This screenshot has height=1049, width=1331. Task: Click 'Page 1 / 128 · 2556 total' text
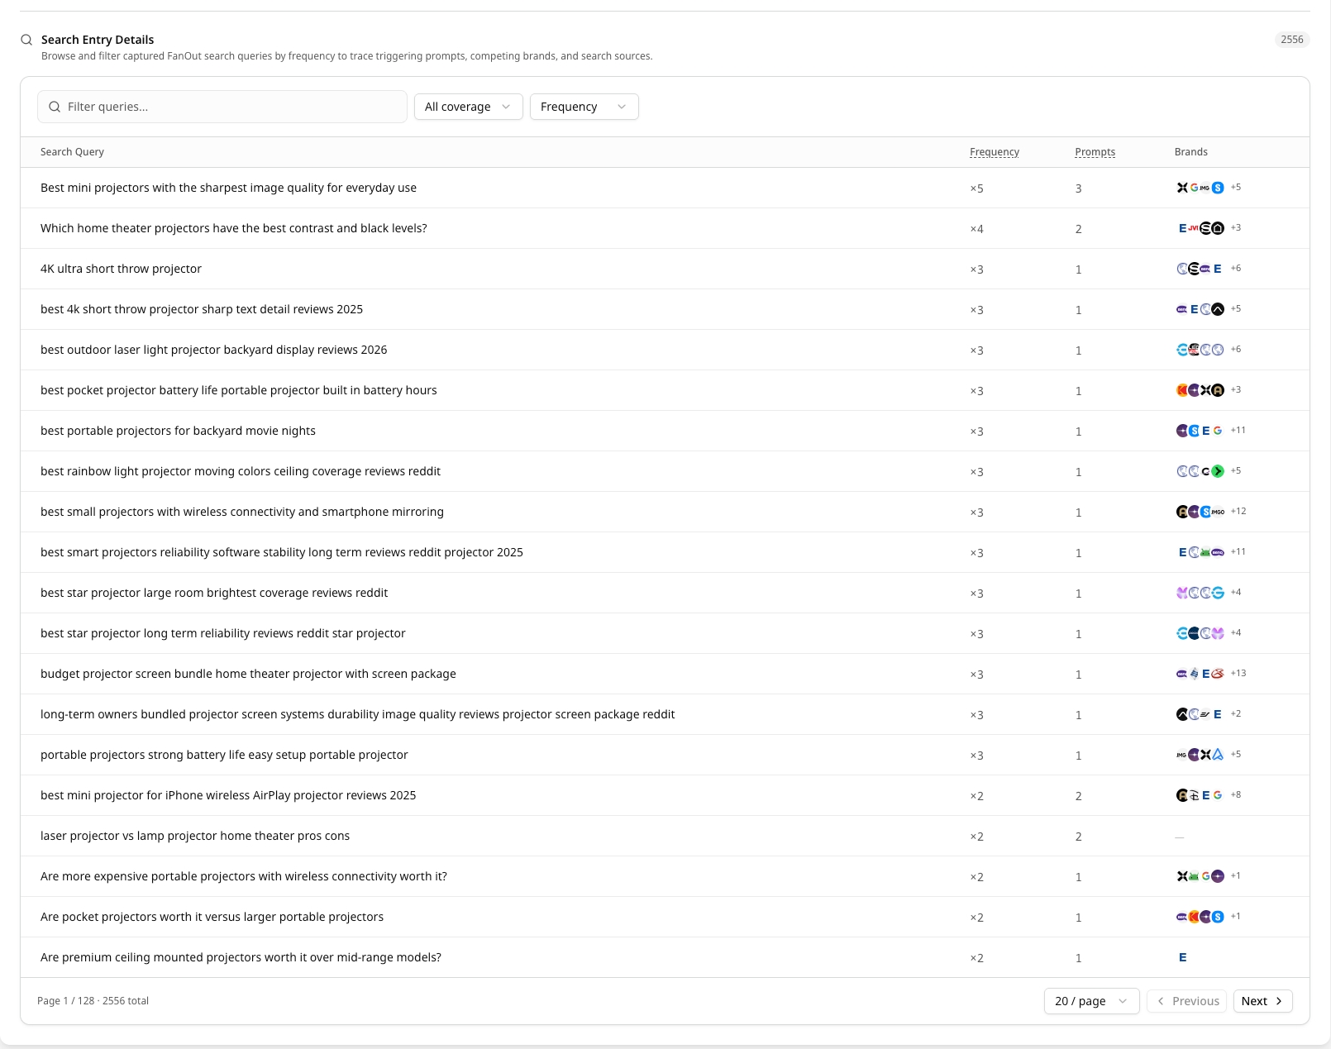[93, 1001]
